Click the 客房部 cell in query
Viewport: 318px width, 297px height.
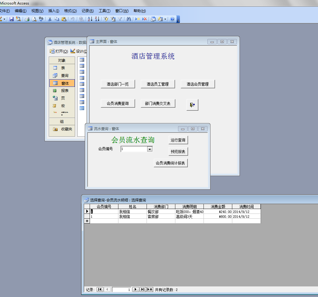[x=161, y=217]
